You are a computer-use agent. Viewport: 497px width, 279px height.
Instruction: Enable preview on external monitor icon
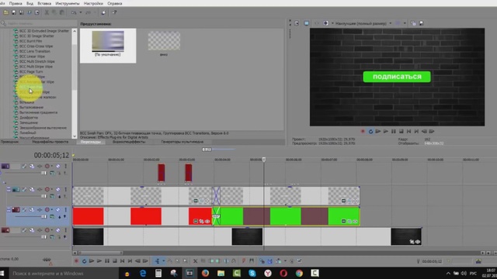[x=307, y=23]
